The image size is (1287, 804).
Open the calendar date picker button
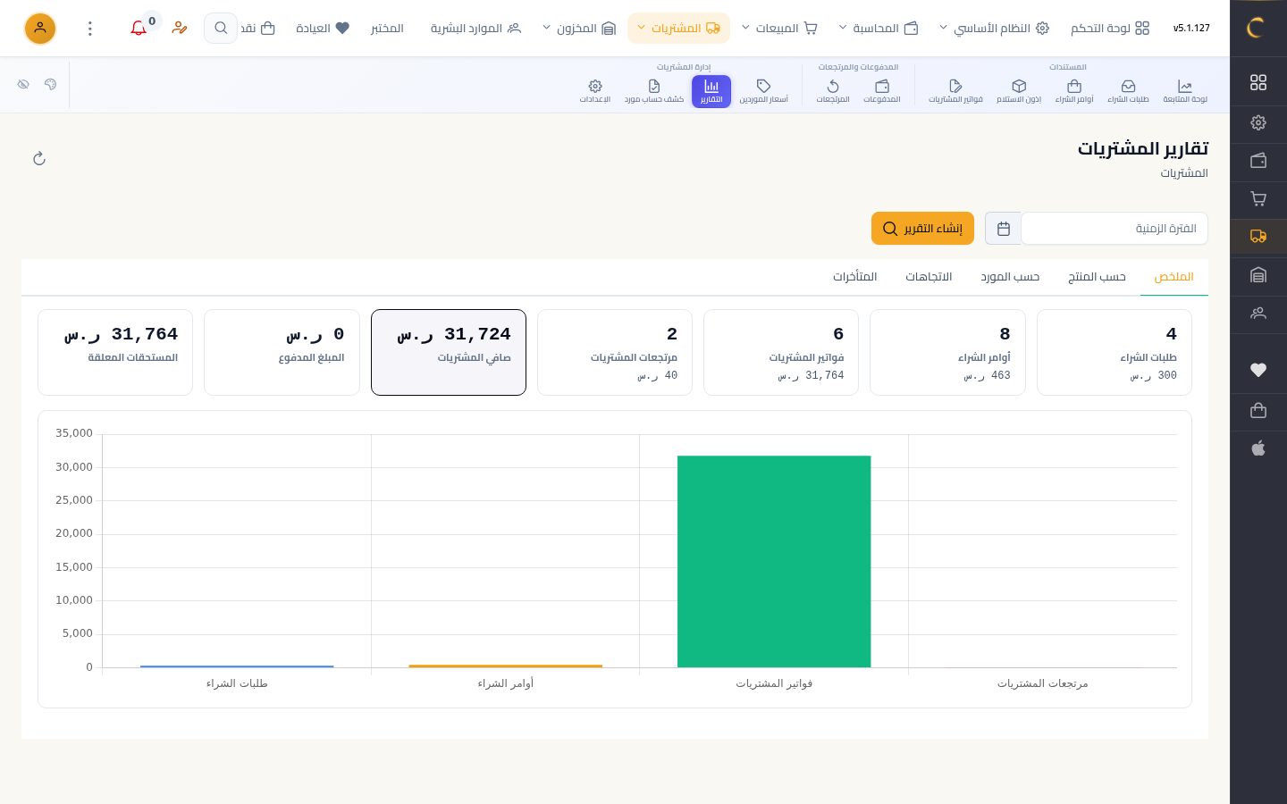(1004, 229)
